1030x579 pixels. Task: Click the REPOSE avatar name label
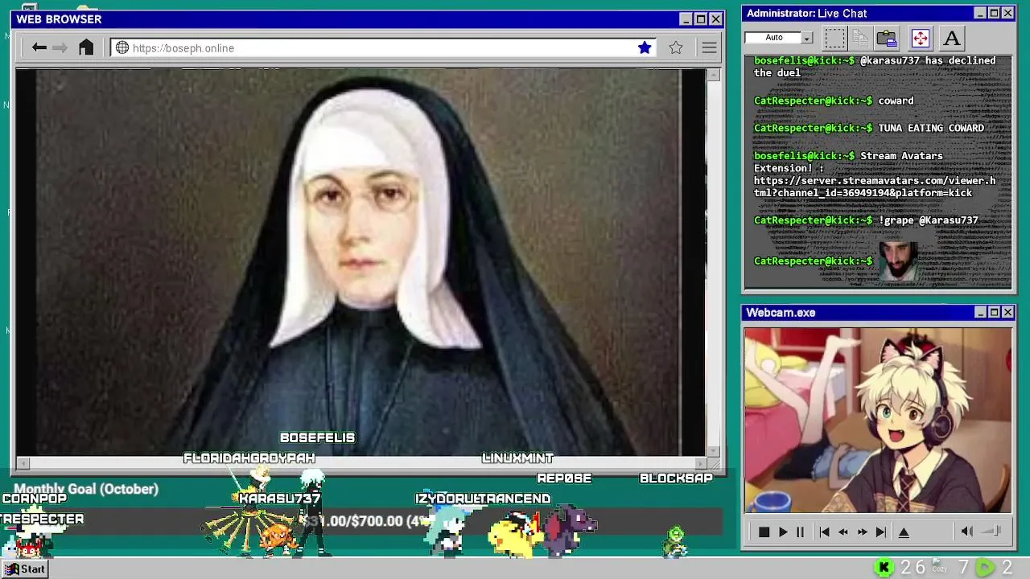click(x=564, y=478)
